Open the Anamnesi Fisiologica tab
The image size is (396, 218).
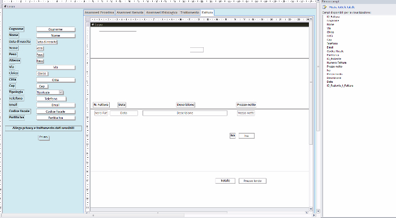pyautogui.click(x=162, y=12)
